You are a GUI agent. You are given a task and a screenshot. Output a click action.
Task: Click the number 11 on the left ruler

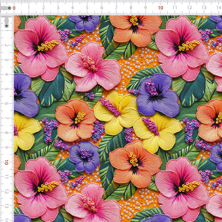click(x=6, y=177)
